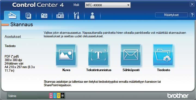Close the ControlCenter 4 window

(x=192, y=5)
